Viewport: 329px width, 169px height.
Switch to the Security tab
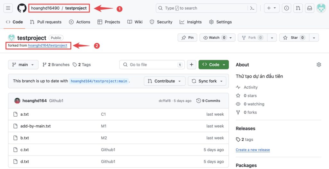point(161,22)
